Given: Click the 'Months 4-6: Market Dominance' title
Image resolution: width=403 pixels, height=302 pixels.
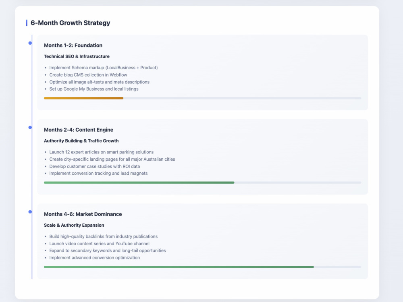Looking at the screenshot, I should coord(83,214).
